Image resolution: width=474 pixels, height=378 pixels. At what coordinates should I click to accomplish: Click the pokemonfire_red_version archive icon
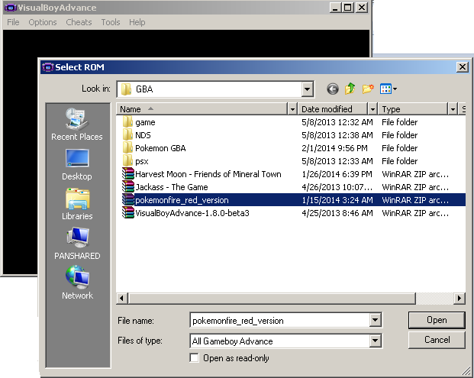[x=128, y=200]
